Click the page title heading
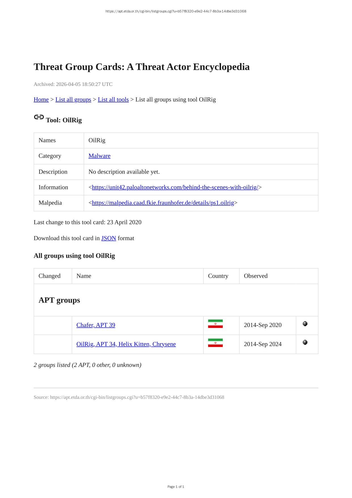352x498 pixels. 141,67
